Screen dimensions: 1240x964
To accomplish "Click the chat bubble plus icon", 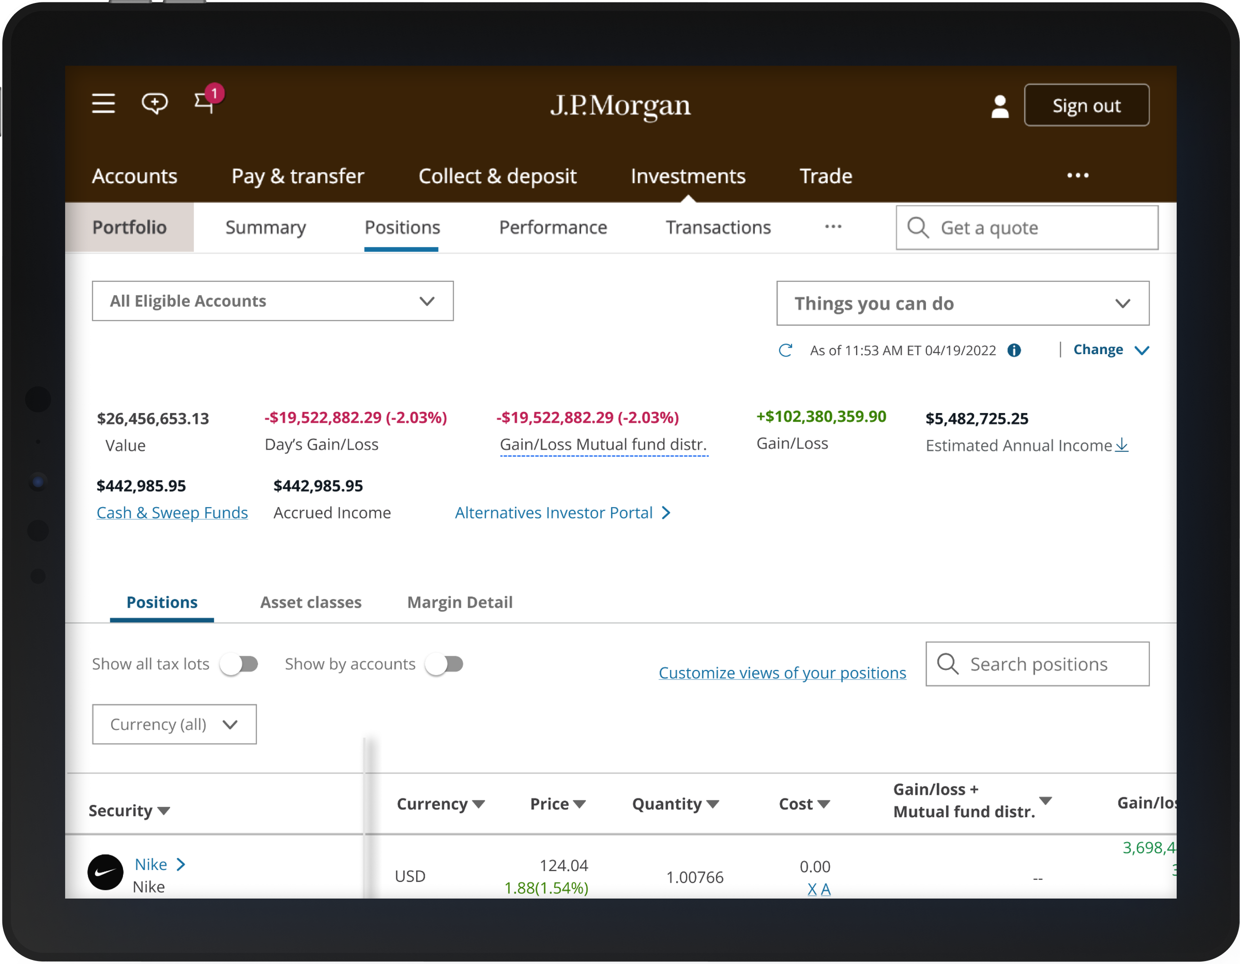I will tap(154, 103).
